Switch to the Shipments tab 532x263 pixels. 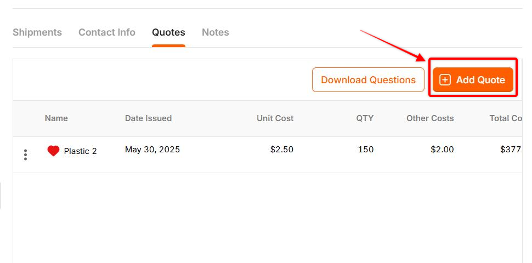click(37, 32)
